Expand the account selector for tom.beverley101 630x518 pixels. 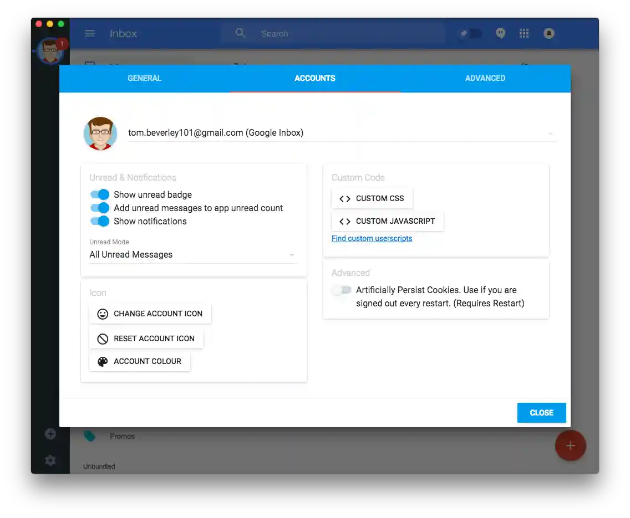coord(551,133)
